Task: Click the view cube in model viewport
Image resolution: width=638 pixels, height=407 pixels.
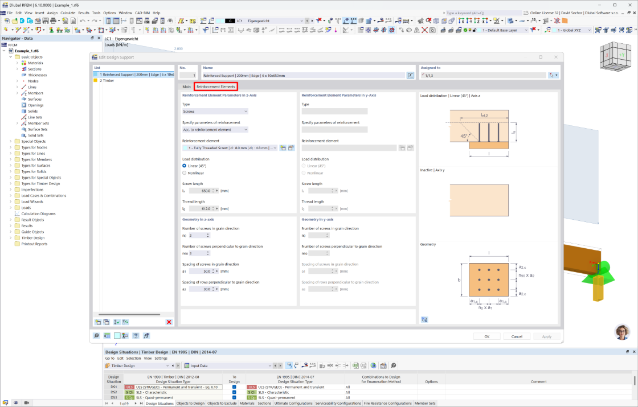Action: click(x=615, y=56)
